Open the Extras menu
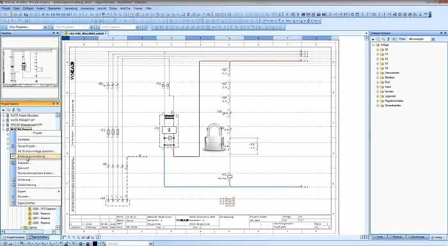 pos(113,8)
